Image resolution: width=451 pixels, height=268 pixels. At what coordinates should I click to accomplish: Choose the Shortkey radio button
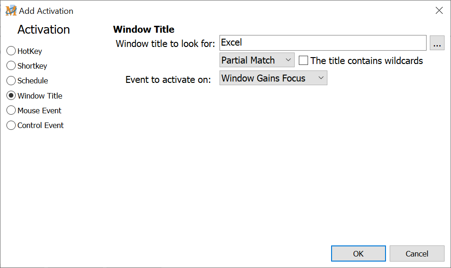11,66
